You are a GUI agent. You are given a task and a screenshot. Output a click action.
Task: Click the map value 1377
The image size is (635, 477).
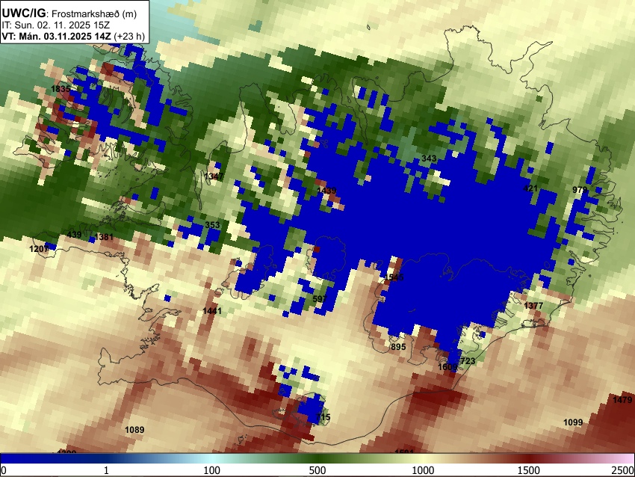pyautogui.click(x=533, y=306)
